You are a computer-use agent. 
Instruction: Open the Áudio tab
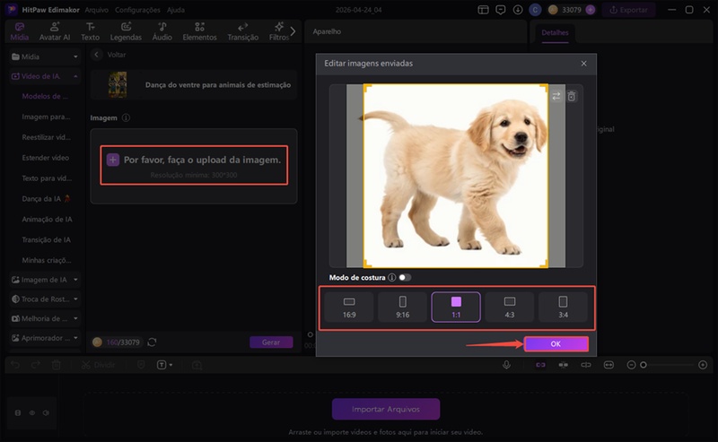(162, 31)
